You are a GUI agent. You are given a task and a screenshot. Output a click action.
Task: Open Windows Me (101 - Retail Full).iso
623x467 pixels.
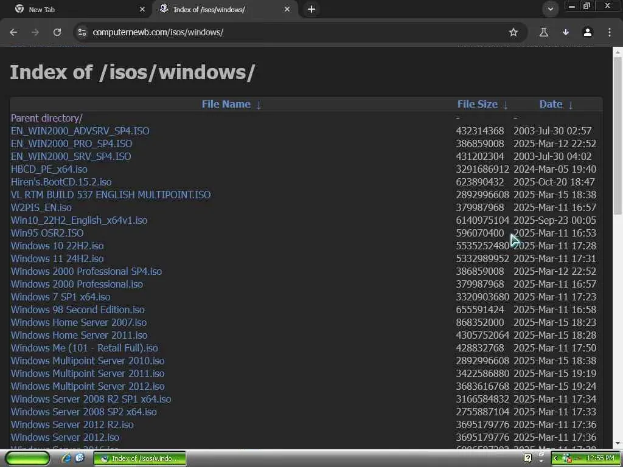84,348
